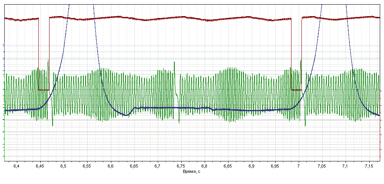Viewport: 384px width, 184px height.
Task: Click the axis title "Время, с"
Action: pyautogui.click(x=192, y=172)
